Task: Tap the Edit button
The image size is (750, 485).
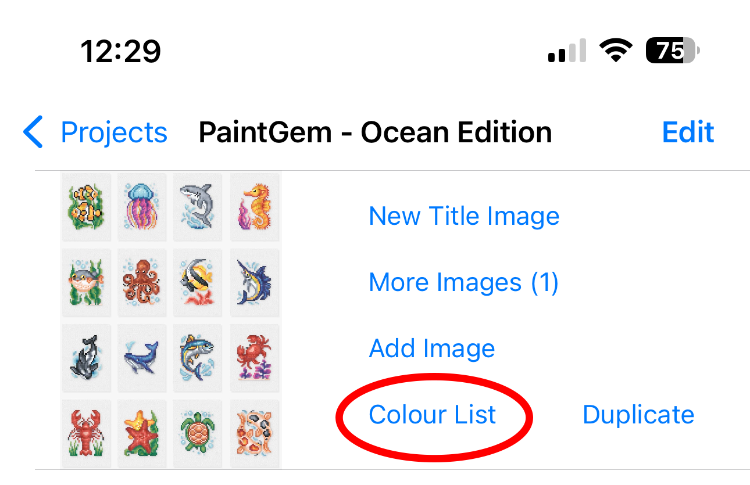Action: point(688,132)
